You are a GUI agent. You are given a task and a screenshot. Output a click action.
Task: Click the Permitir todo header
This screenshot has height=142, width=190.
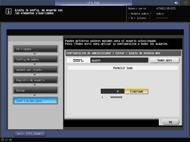(x=123, y=68)
